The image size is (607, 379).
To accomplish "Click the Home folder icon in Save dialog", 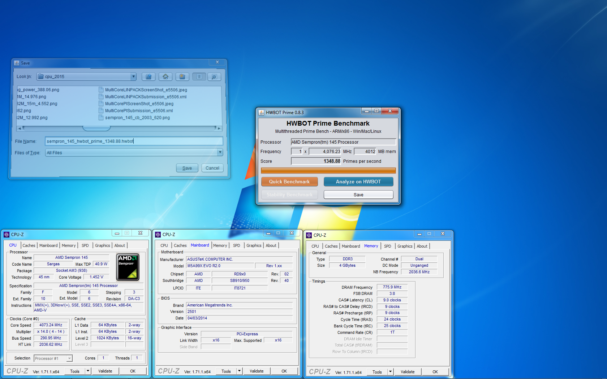I will click(x=165, y=77).
